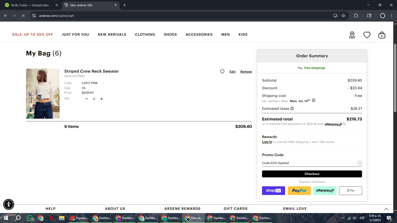Open KIDS menu
Viewport: 397px width, 223px height.
coord(243,35)
